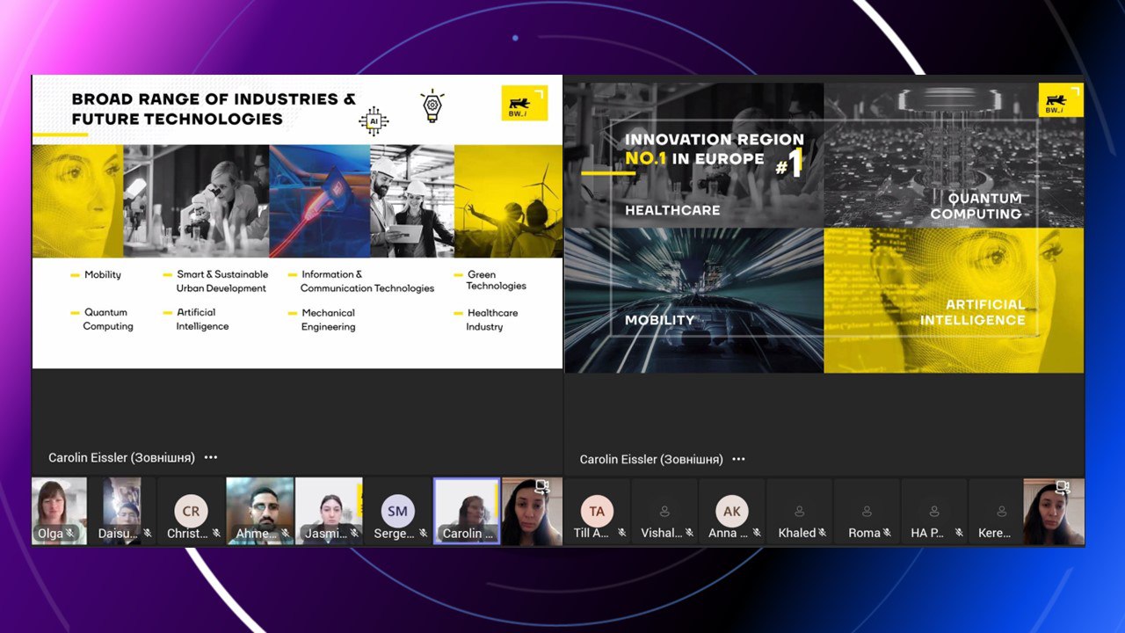Click the AI chip icon on left slide

point(374,121)
